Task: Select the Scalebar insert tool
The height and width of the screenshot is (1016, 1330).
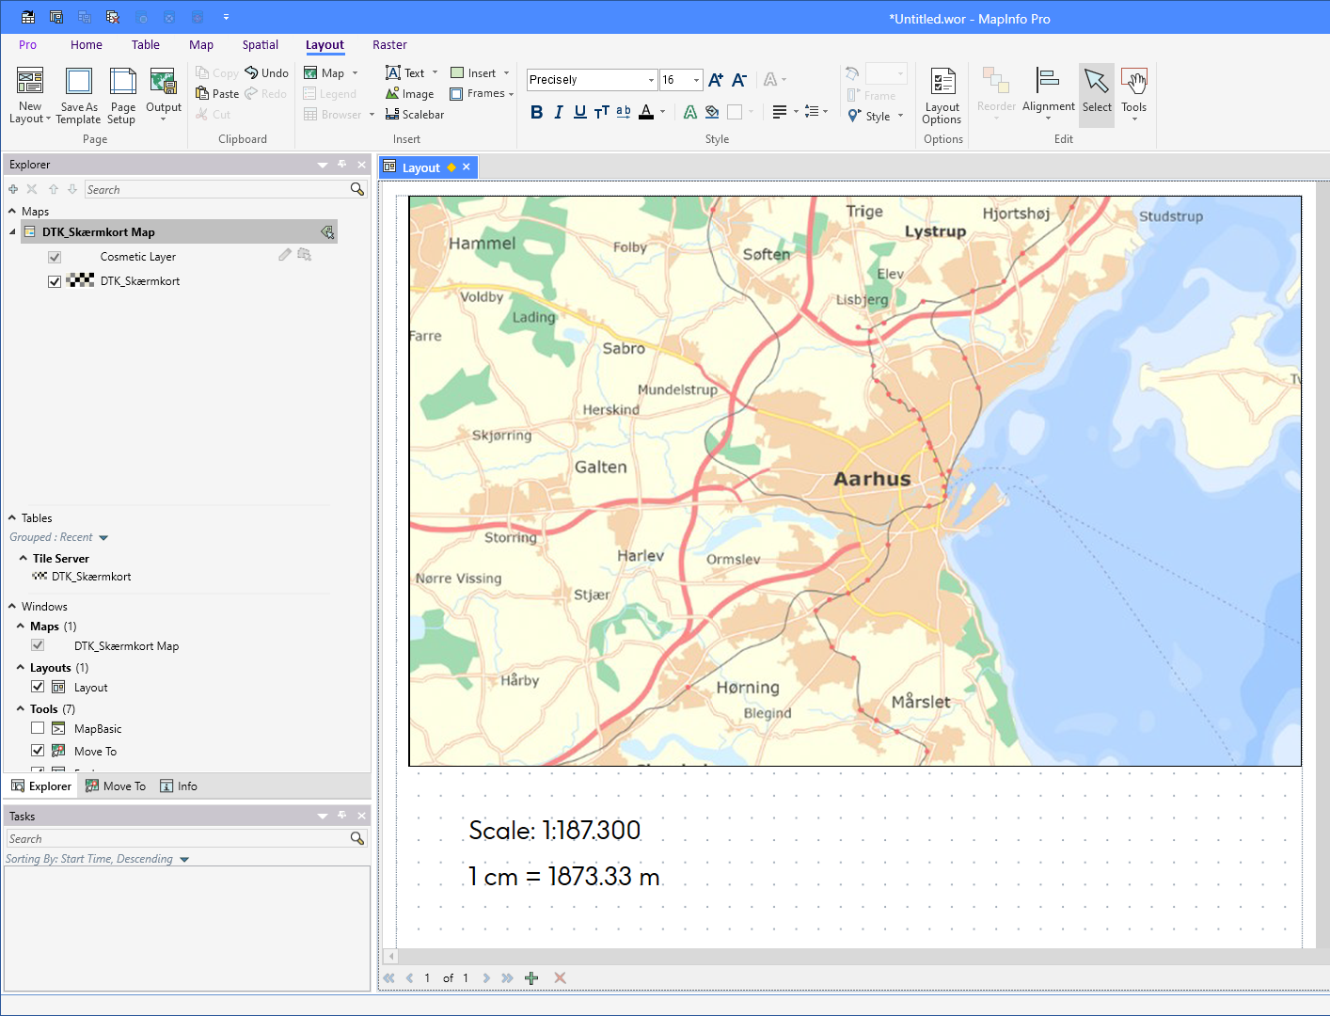Action: pos(415,114)
